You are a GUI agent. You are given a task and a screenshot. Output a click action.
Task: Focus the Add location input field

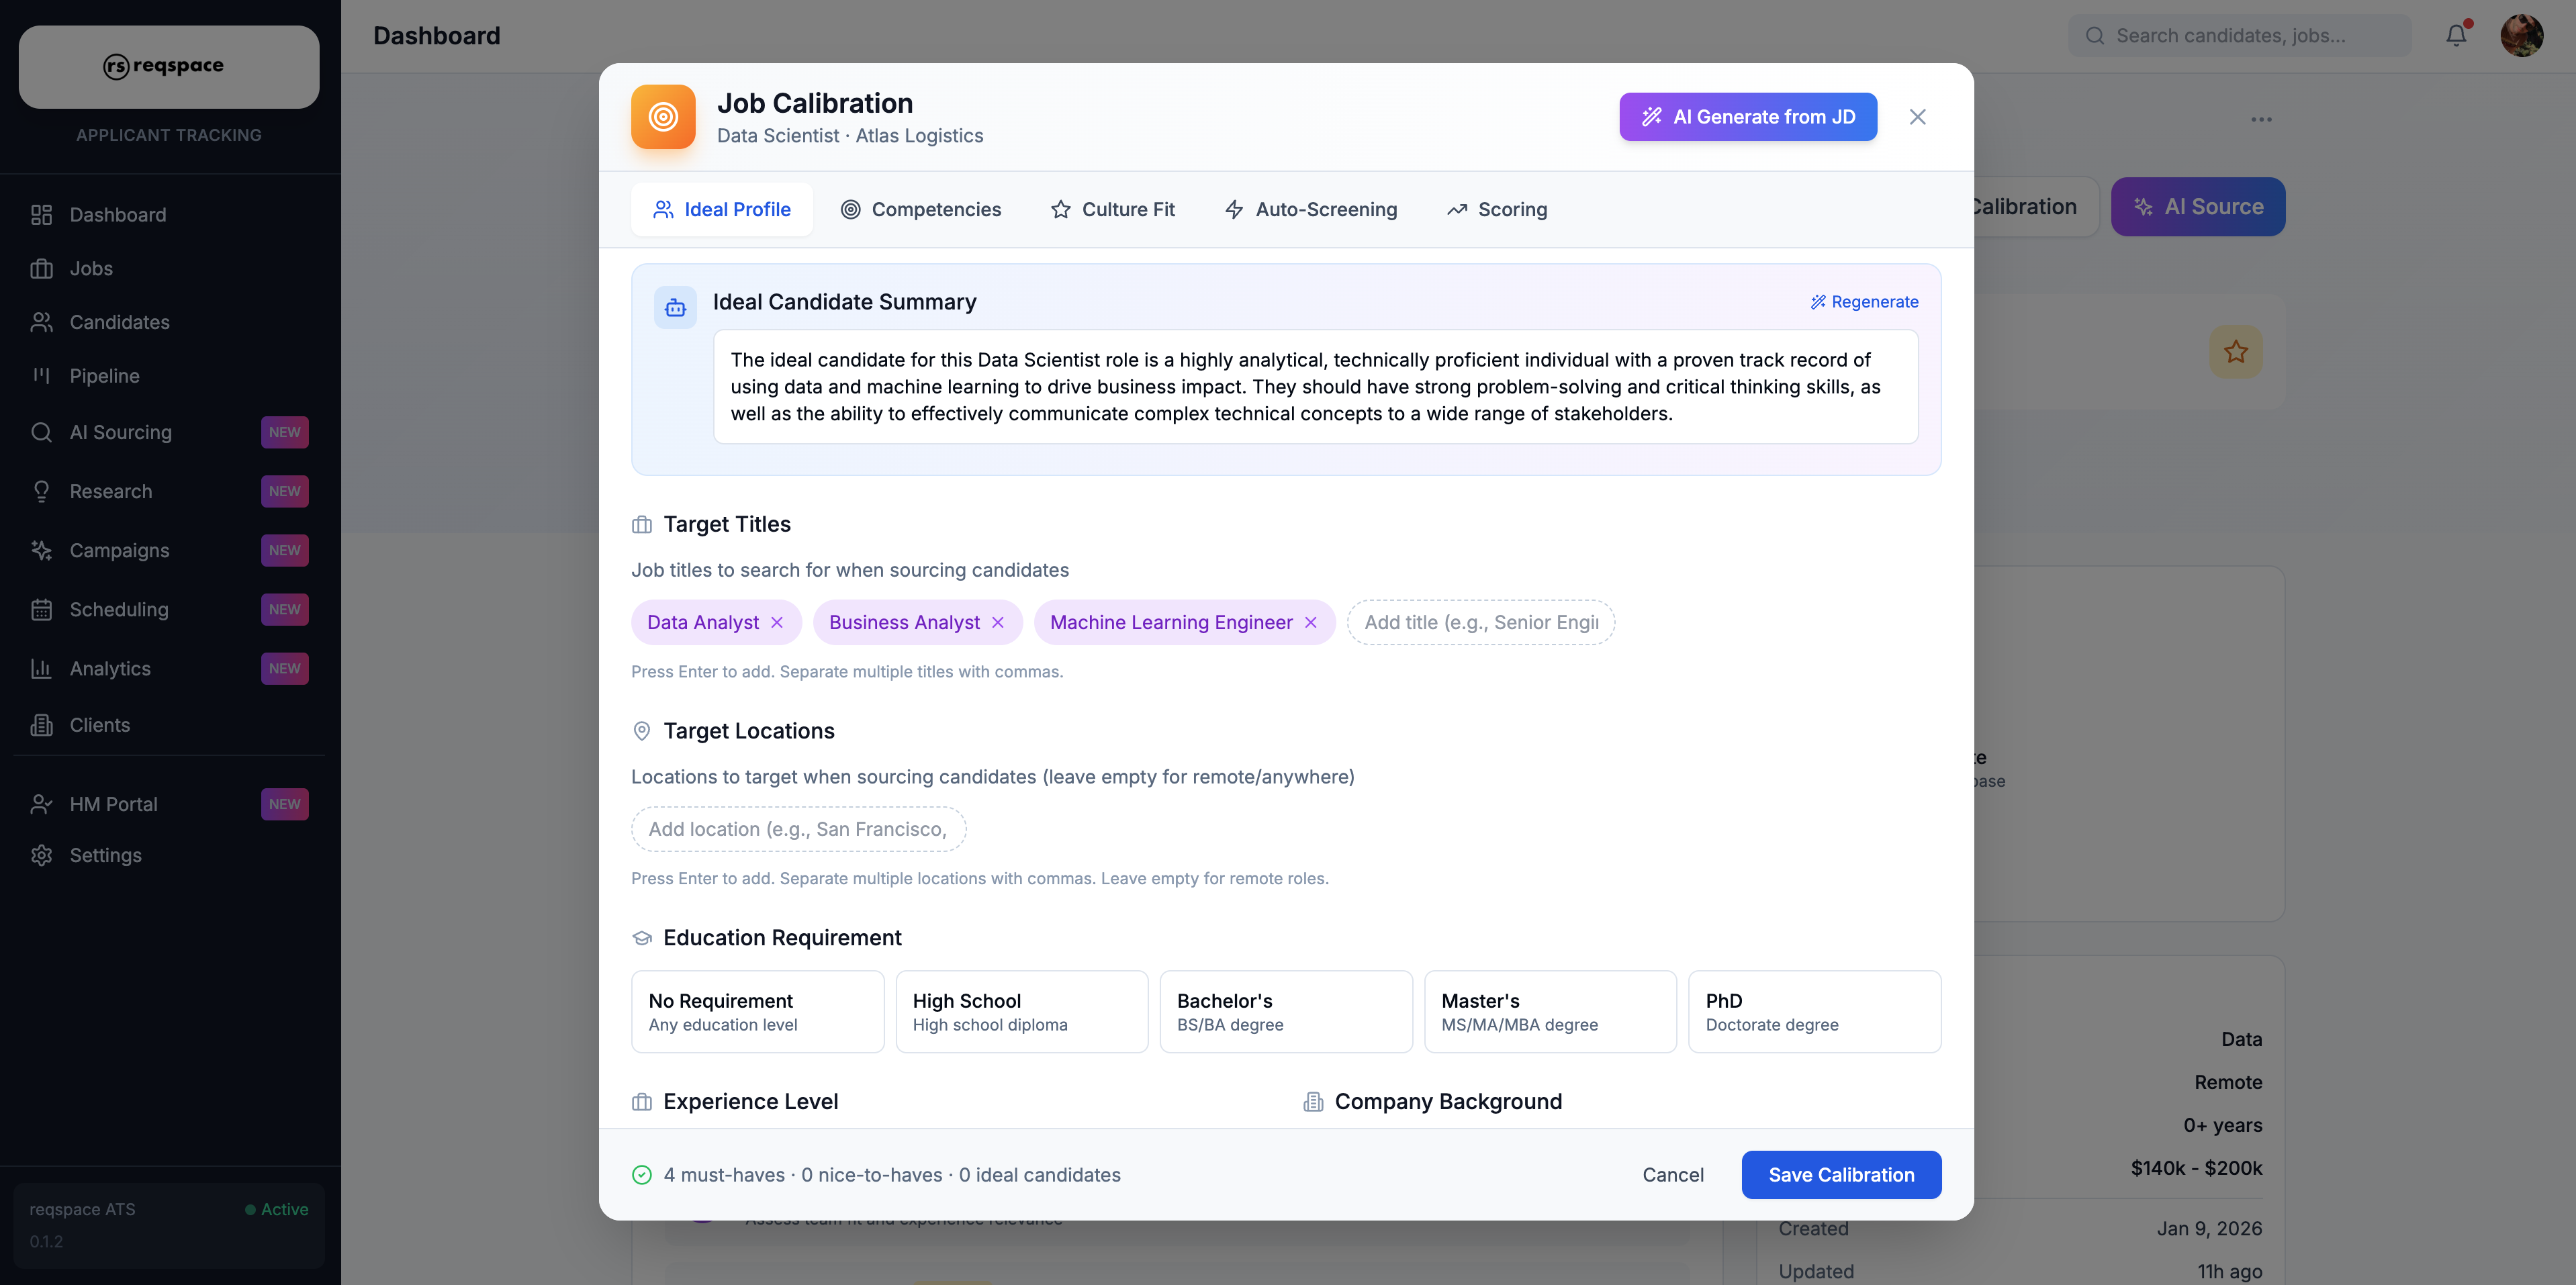click(798, 829)
